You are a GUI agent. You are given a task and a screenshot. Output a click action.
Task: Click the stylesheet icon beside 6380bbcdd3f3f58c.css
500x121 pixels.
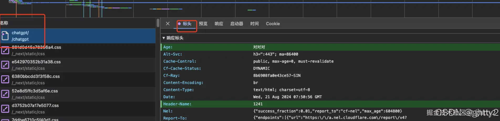(5, 80)
